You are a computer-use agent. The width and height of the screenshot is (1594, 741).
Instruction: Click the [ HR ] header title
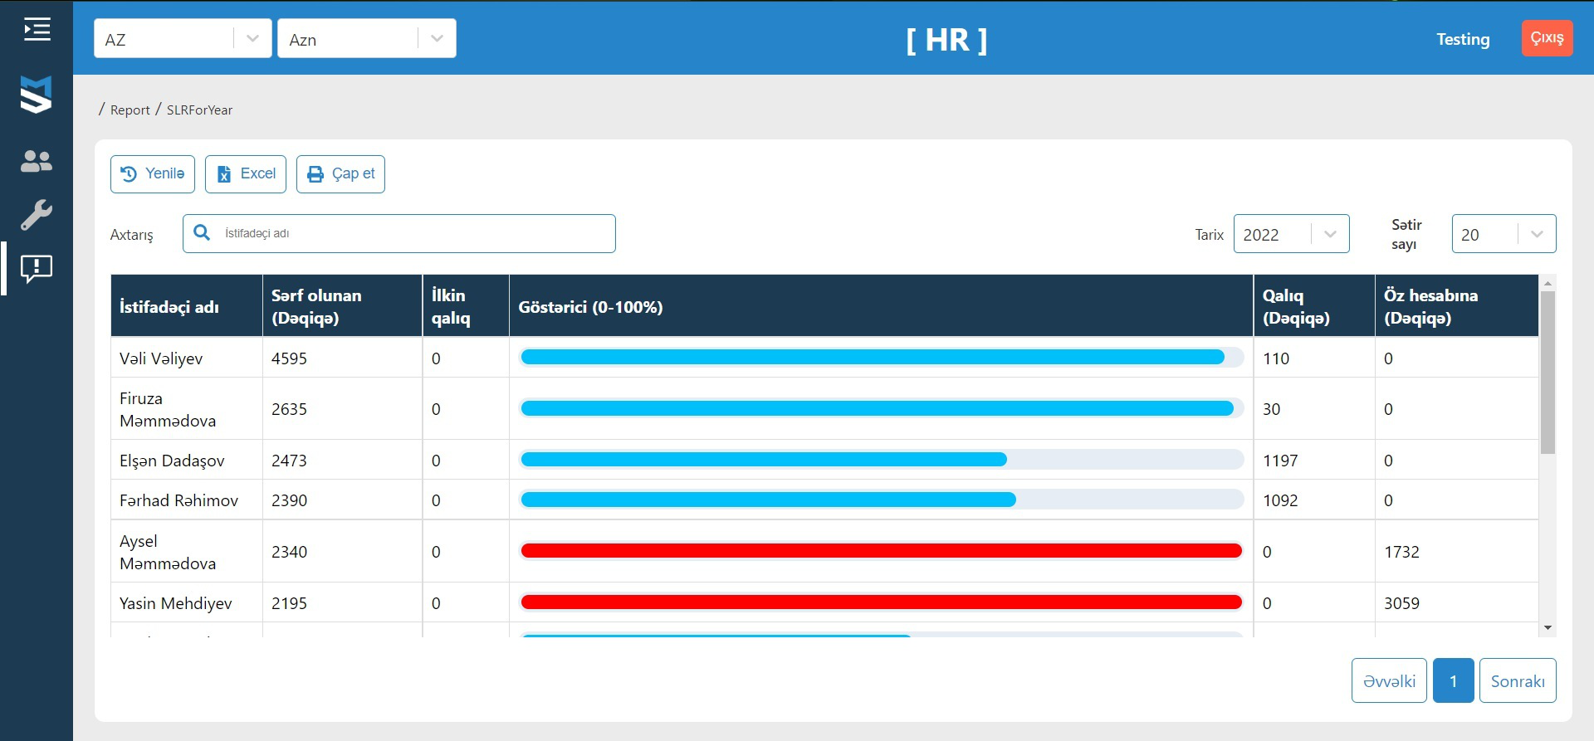pyautogui.click(x=946, y=40)
